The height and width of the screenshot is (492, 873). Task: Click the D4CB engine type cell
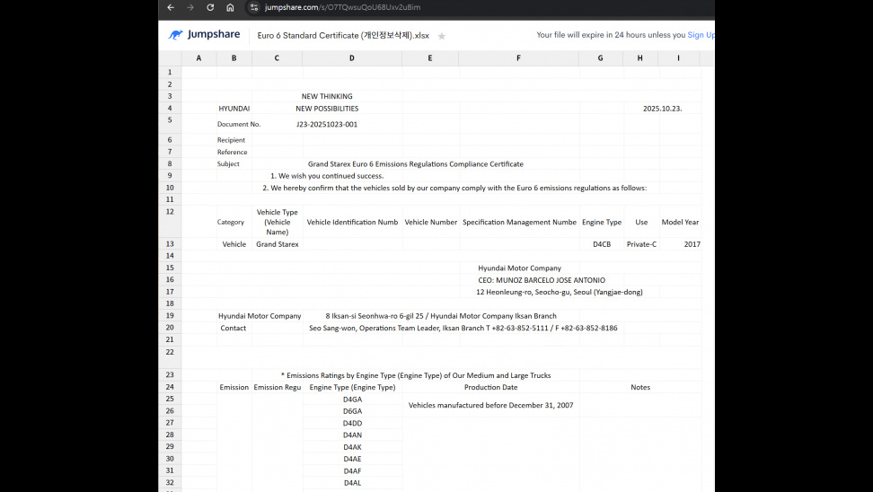pos(601,244)
